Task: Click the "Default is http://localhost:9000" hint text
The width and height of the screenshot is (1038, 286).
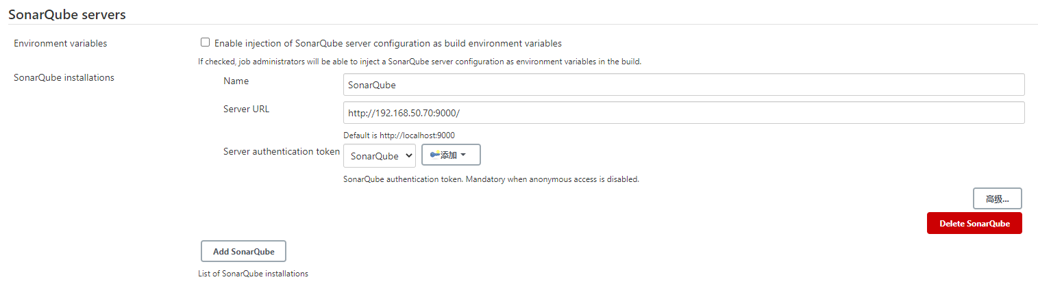Action: [399, 135]
